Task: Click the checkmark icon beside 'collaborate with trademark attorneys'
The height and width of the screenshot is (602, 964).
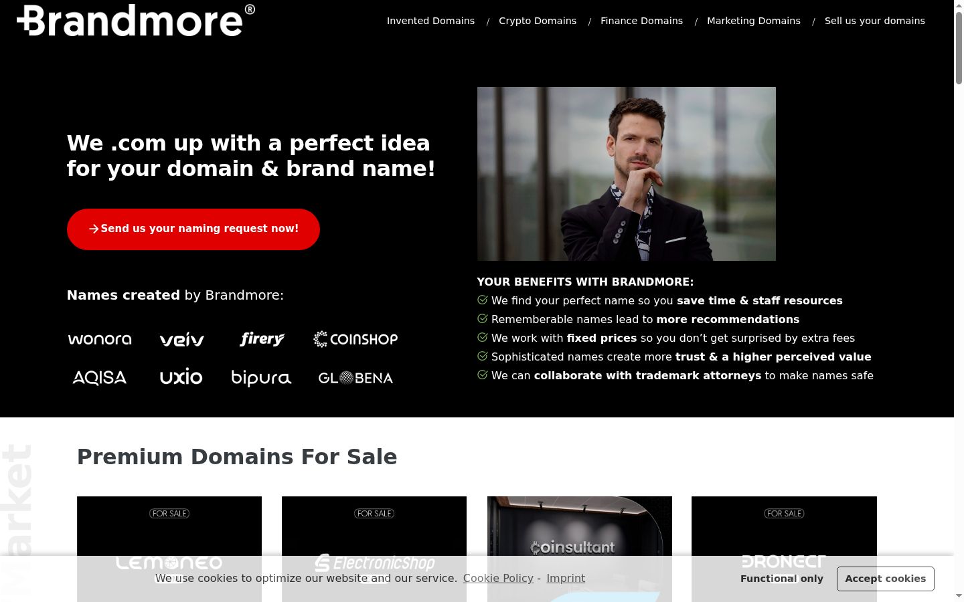Action: [x=483, y=375]
